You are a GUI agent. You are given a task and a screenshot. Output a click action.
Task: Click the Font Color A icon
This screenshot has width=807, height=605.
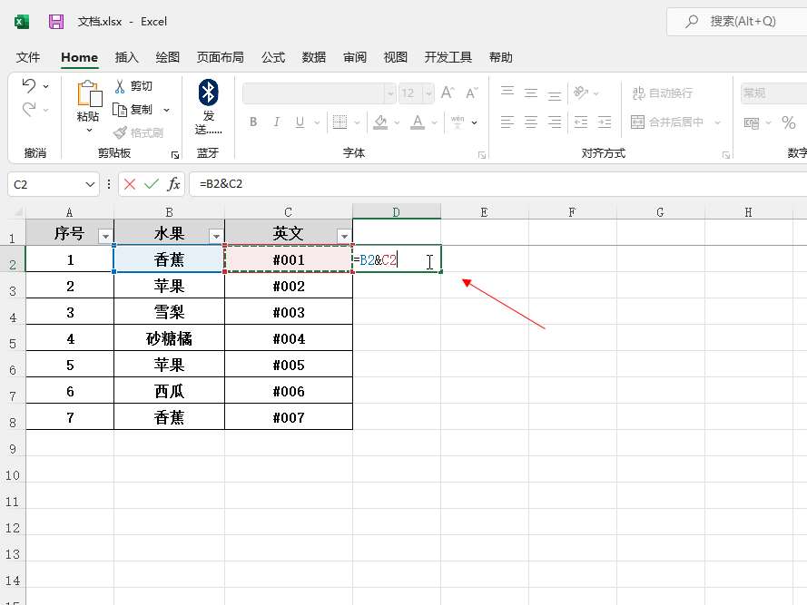pos(418,122)
